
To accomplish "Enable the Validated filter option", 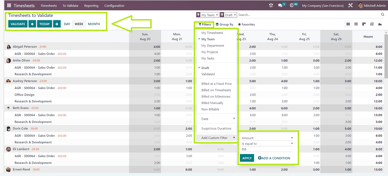I will pos(208,74).
